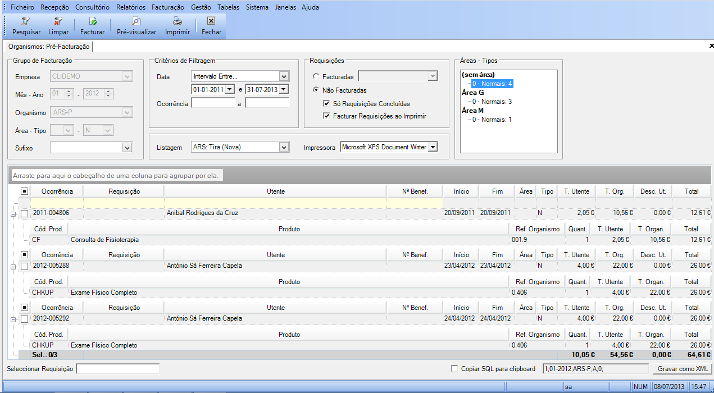Tick checkbox for occurrence 2012-005288

(x=24, y=266)
